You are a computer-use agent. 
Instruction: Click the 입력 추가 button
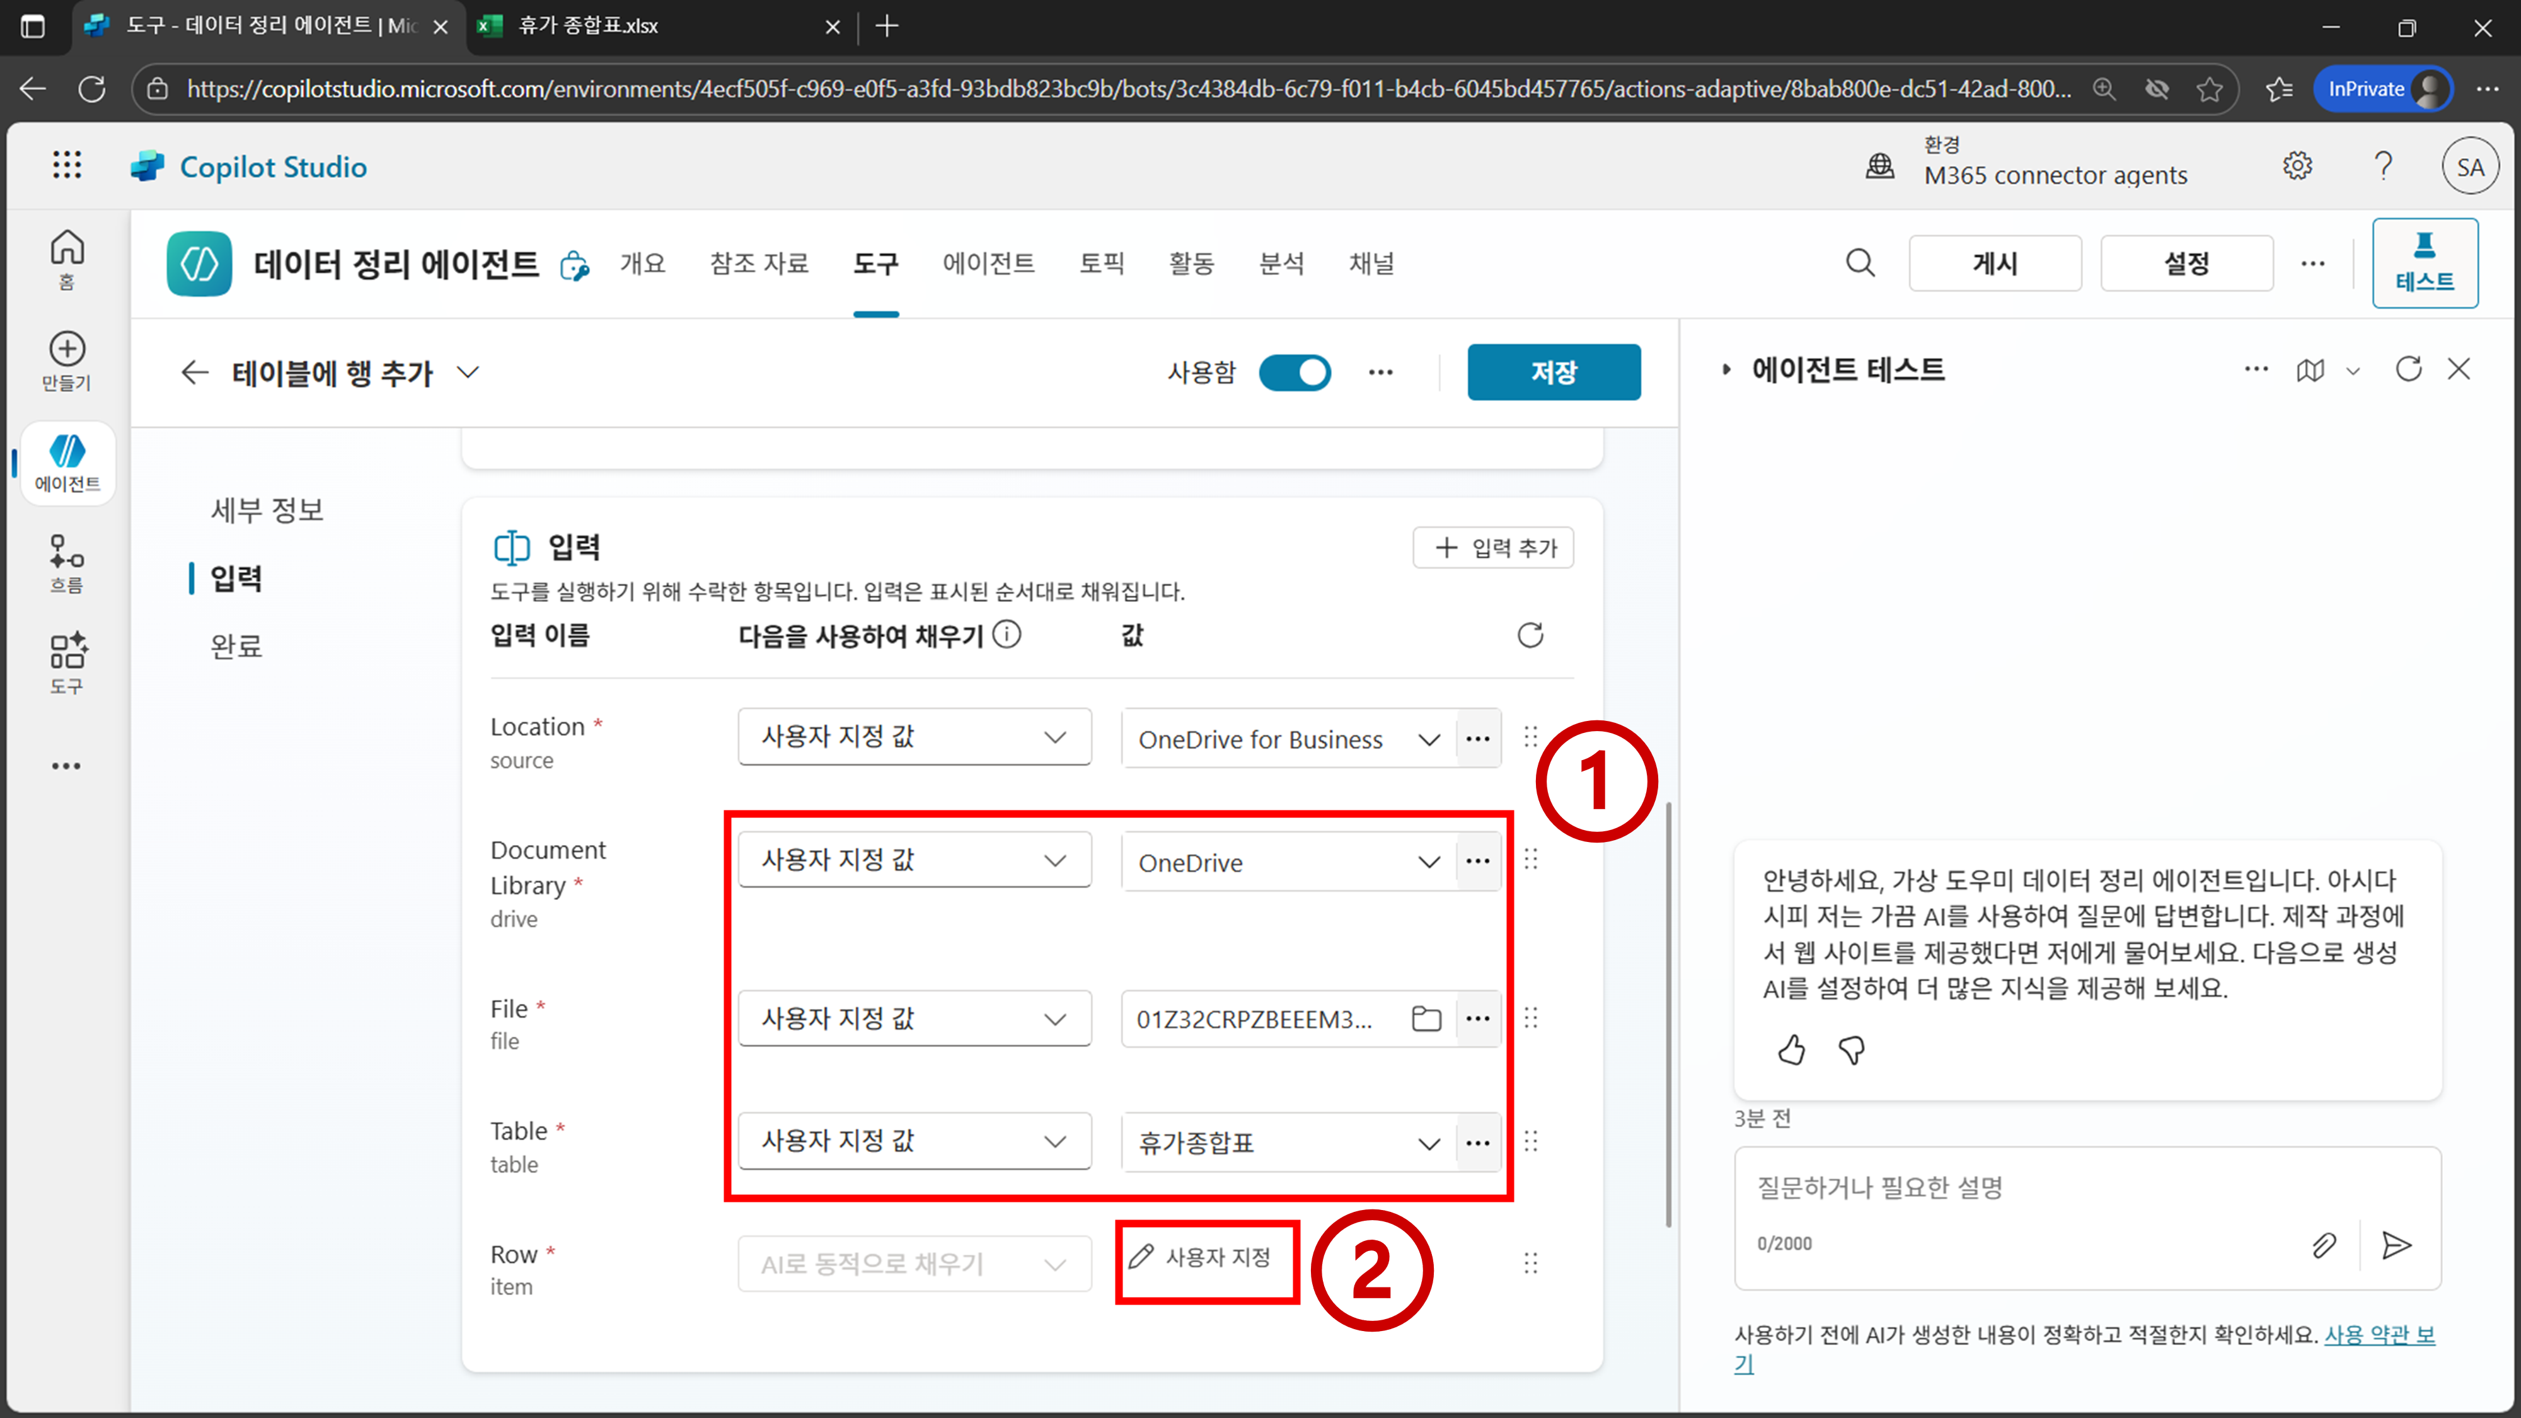(x=1492, y=548)
